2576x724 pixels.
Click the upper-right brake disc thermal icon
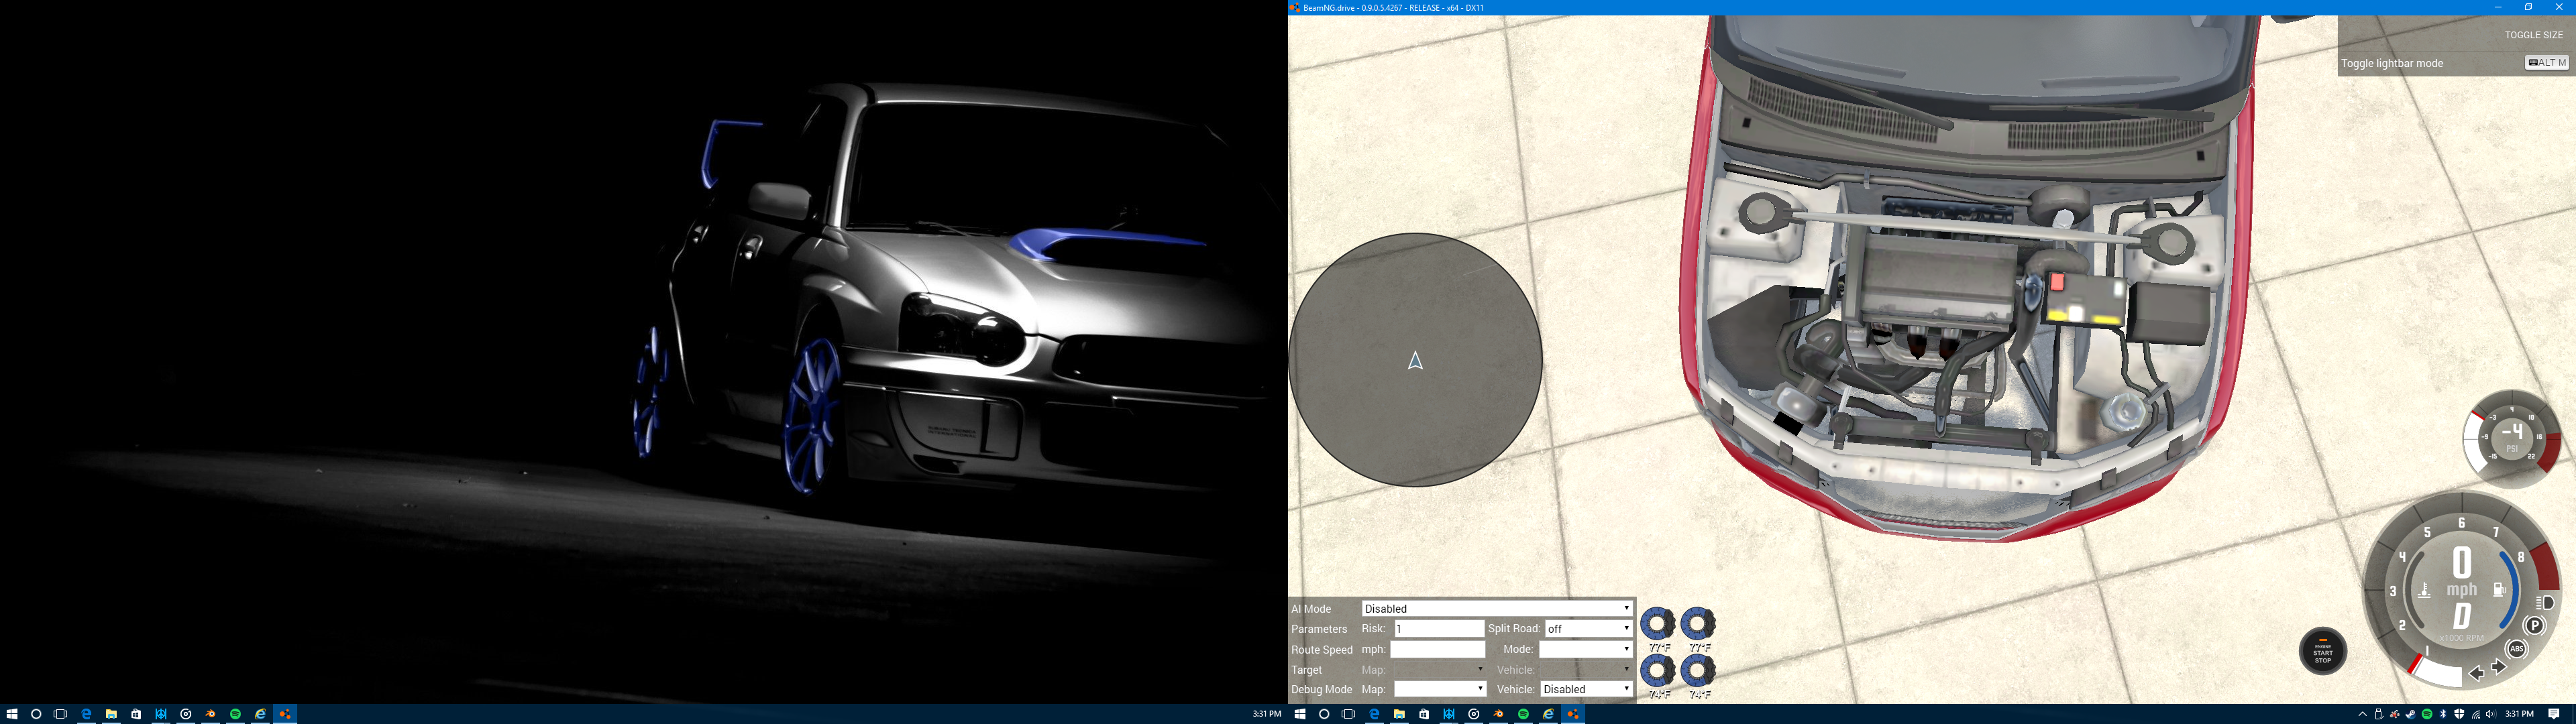(x=1698, y=624)
